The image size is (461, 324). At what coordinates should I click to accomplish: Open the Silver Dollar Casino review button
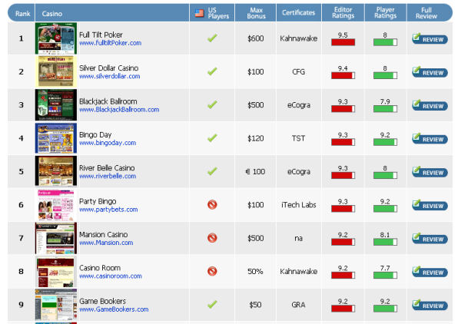pos(429,72)
